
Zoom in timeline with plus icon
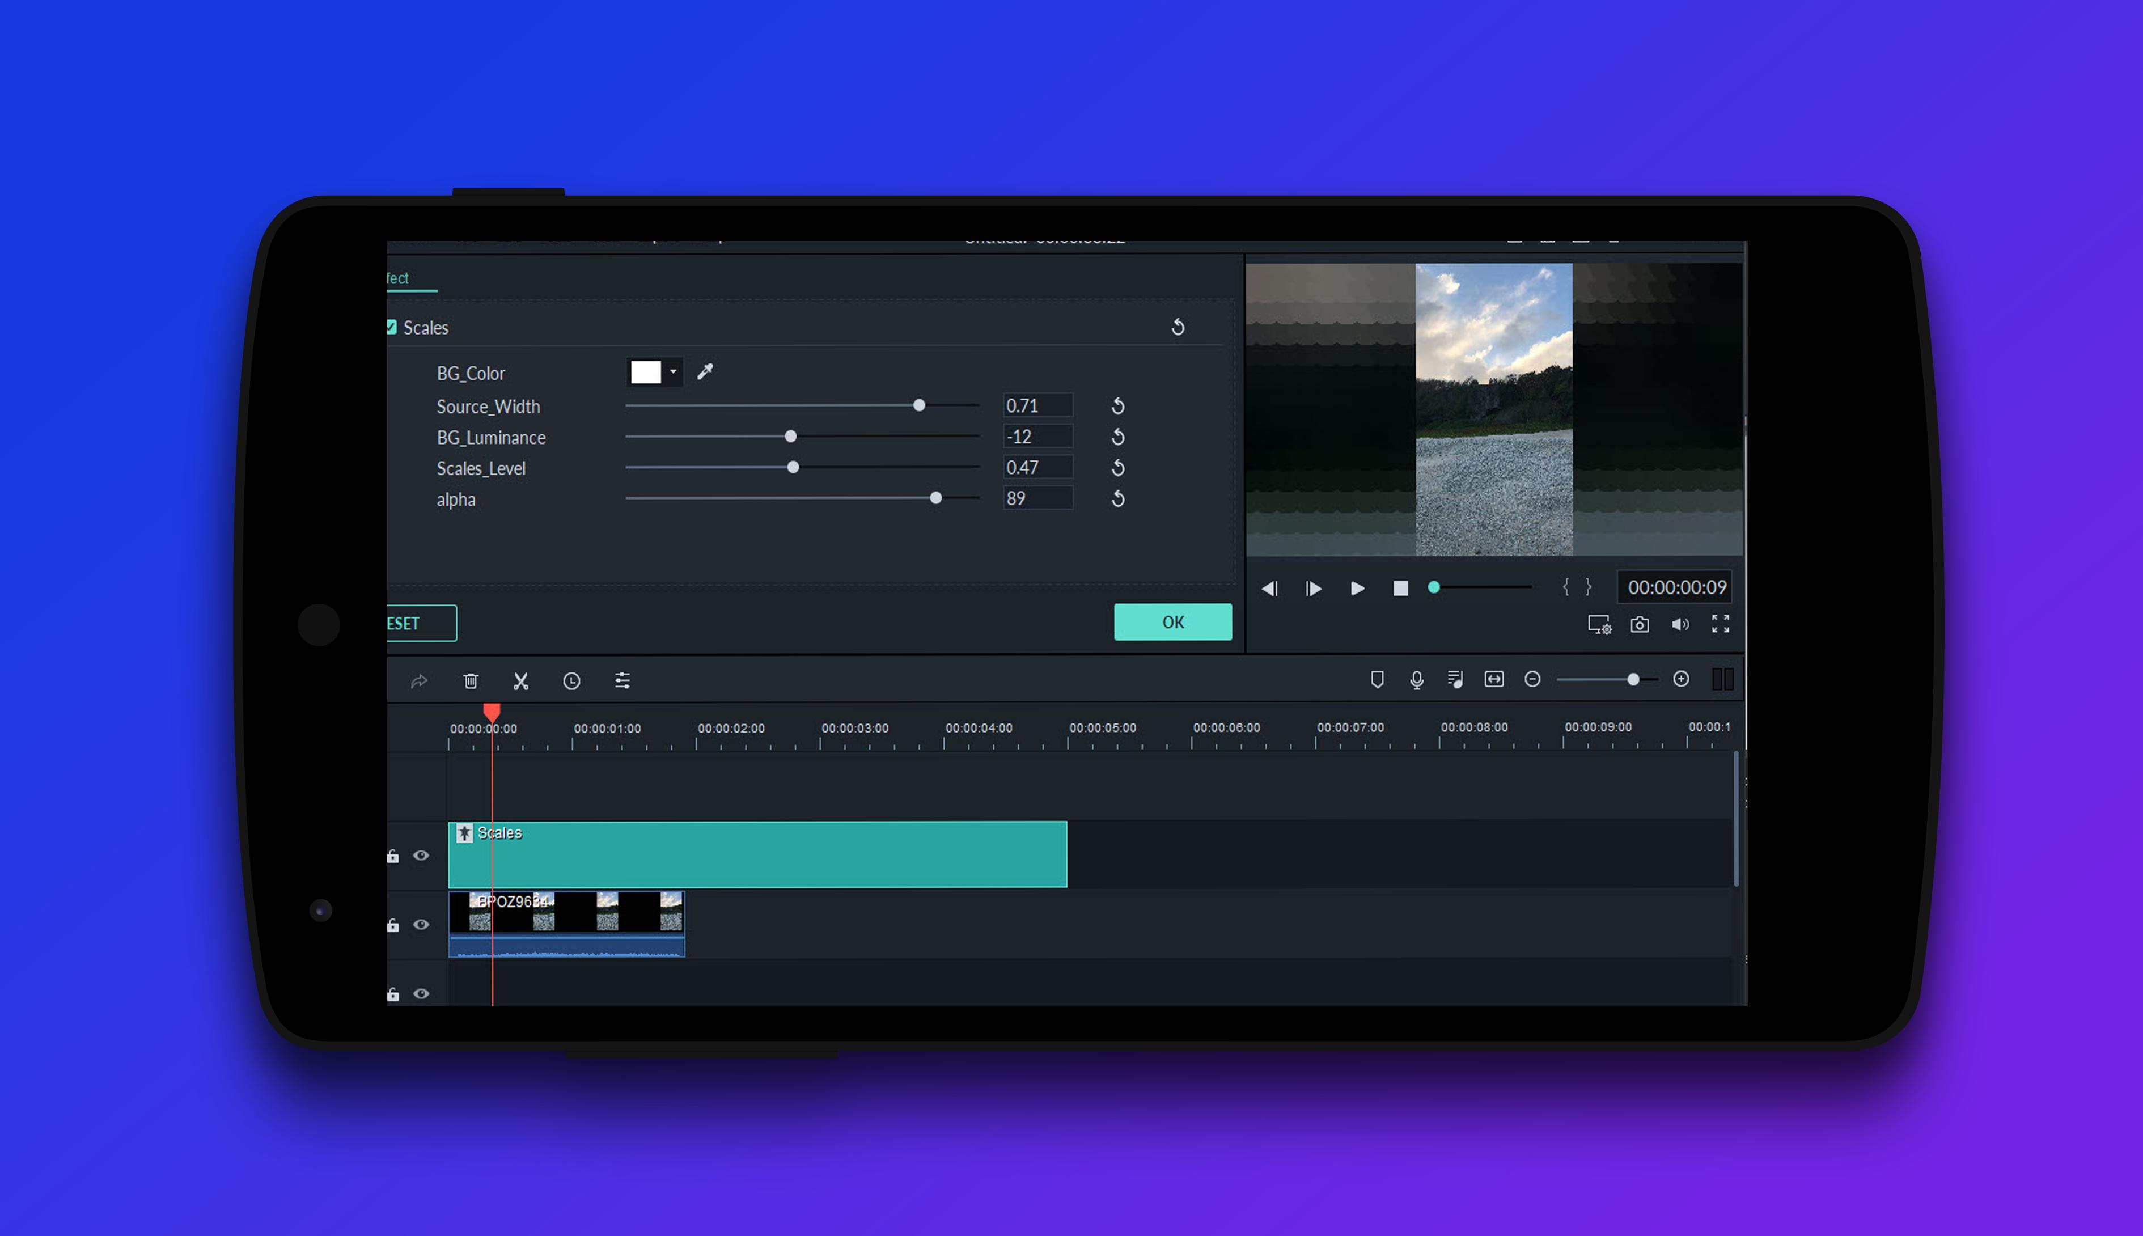(x=1682, y=679)
